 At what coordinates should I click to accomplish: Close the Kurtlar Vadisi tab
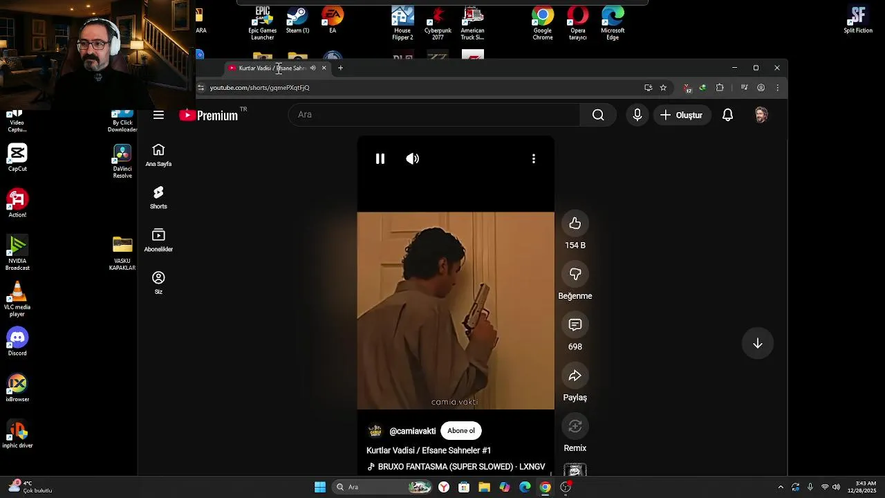point(324,68)
